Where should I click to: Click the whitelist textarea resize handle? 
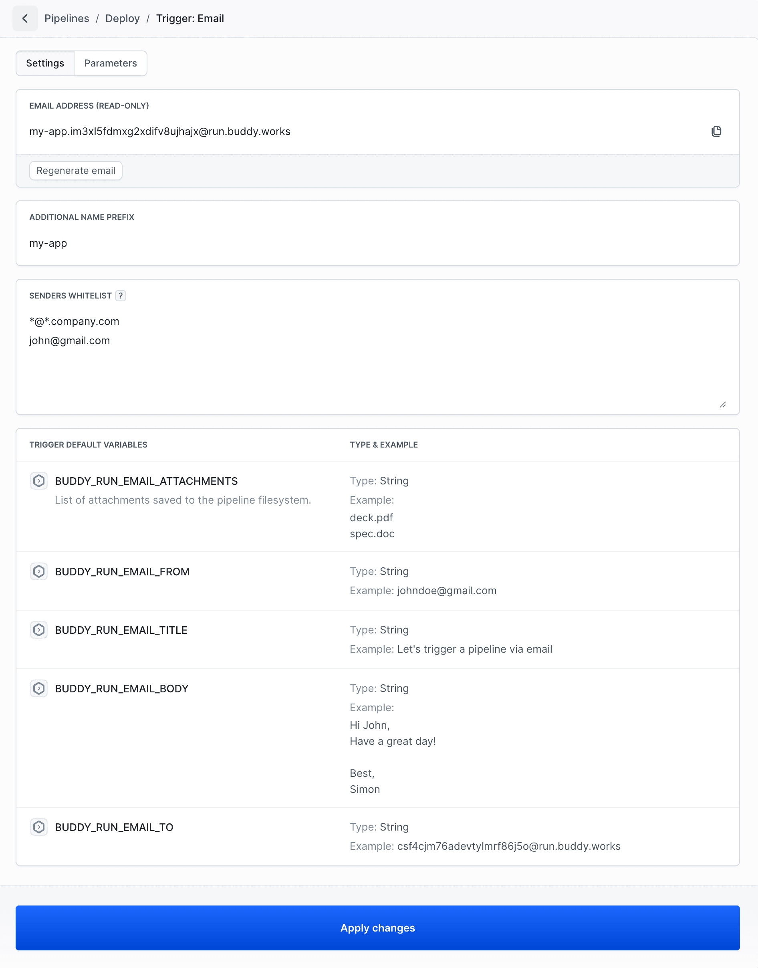(723, 404)
